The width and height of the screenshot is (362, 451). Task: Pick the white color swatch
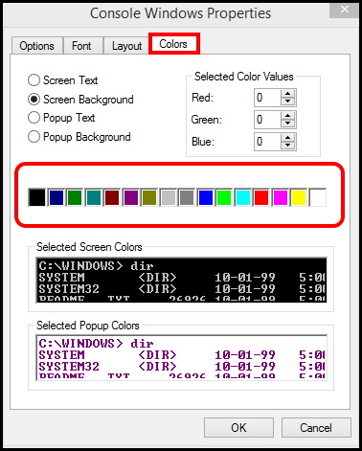click(318, 197)
